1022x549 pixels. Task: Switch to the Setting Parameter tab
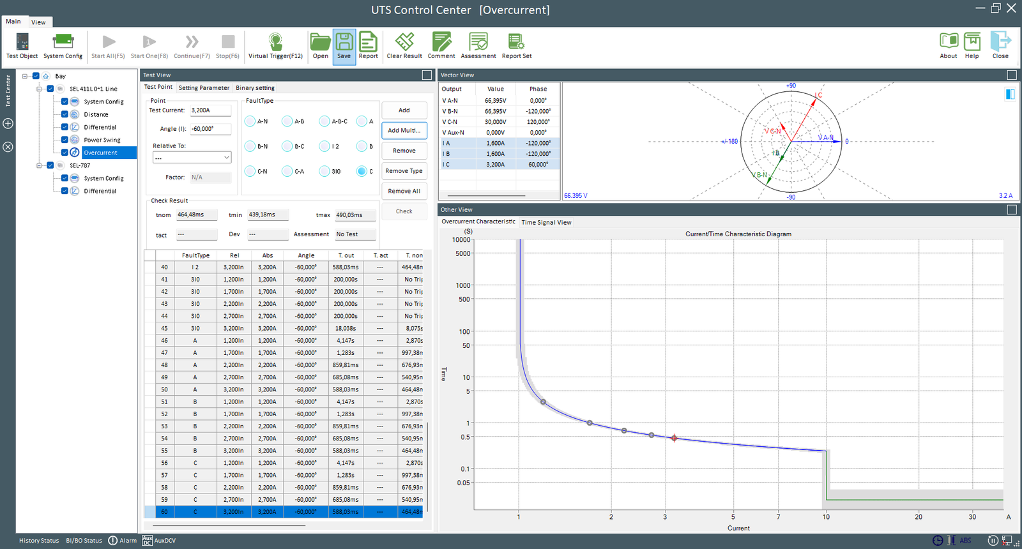tap(204, 88)
